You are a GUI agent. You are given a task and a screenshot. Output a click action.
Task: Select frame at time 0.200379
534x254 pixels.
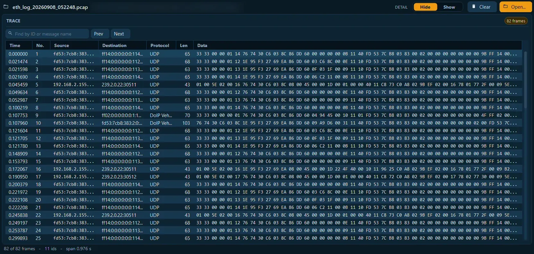(264, 184)
